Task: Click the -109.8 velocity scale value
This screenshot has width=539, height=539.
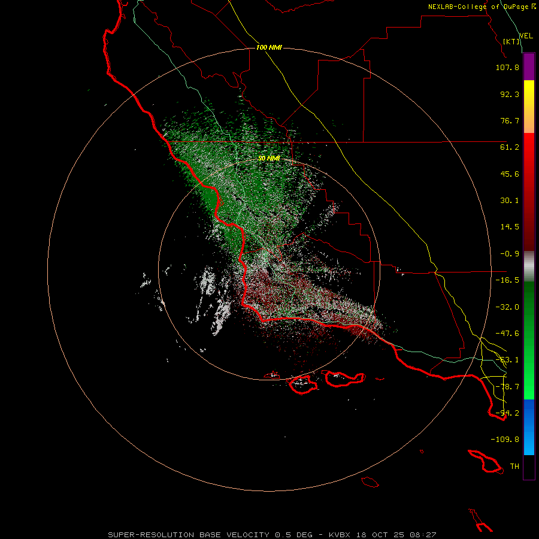Action: click(x=505, y=440)
